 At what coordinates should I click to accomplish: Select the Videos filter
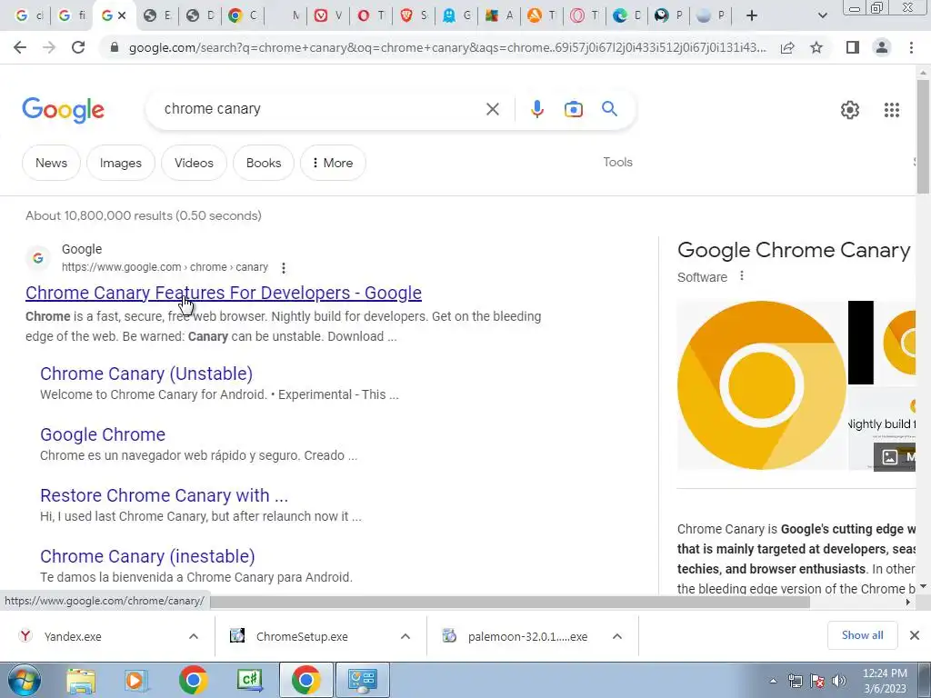coord(194,163)
